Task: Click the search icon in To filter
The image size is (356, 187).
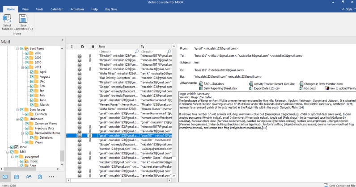Action: coord(169,51)
